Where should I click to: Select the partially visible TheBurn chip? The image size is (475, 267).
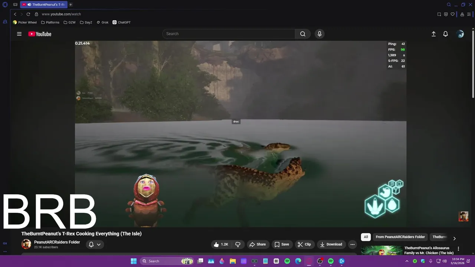(439, 237)
